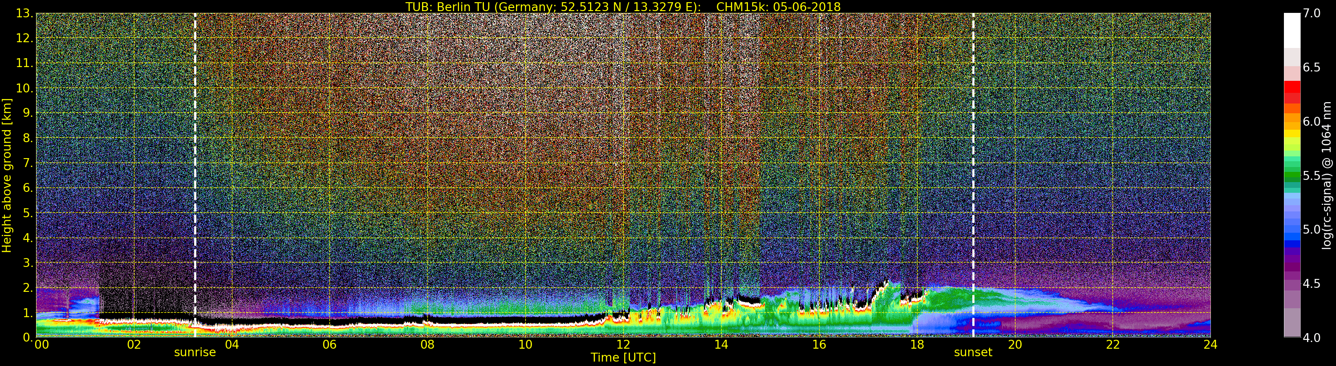The height and width of the screenshot is (366, 1336).
Task: Click the white dashed sunset marker line
Action: pyautogui.click(x=973, y=175)
